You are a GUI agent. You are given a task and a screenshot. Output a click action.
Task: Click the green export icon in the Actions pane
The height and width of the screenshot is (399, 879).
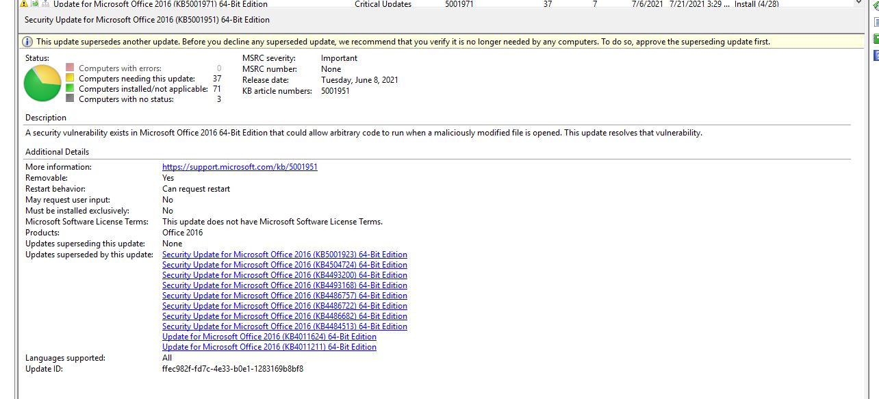875,40
